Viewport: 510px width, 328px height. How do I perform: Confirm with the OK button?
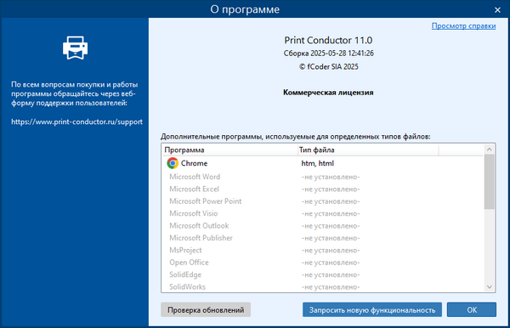point(472,310)
